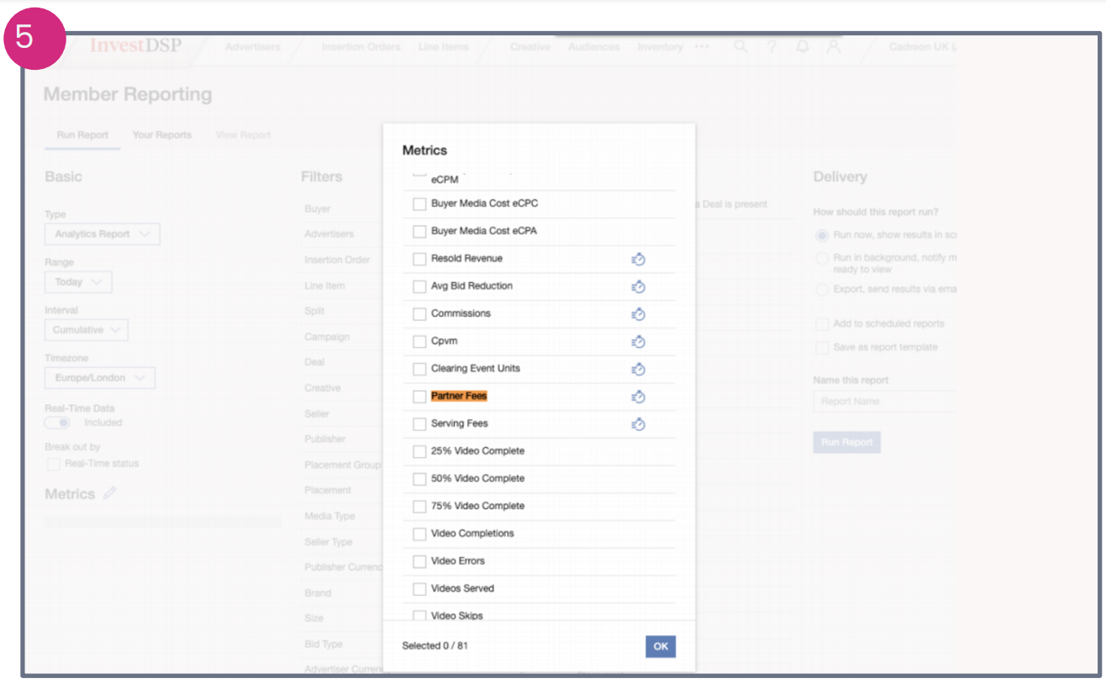The image size is (1106, 684).
Task: Enable the Video Completions checkbox
Action: point(419,534)
